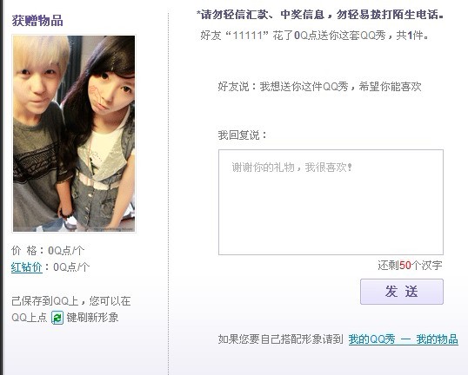Click the green refresh avatar icon
The height and width of the screenshot is (375, 468).
coord(57,318)
